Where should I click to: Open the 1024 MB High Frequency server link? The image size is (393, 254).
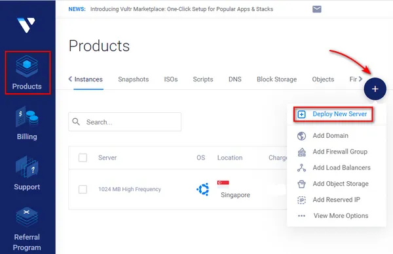point(130,189)
